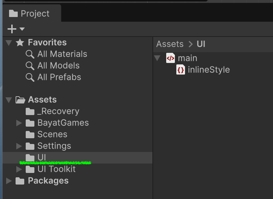Image resolution: width=273 pixels, height=199 pixels.
Task: Expand the Packages folder arrow
Action: click(x=9, y=181)
